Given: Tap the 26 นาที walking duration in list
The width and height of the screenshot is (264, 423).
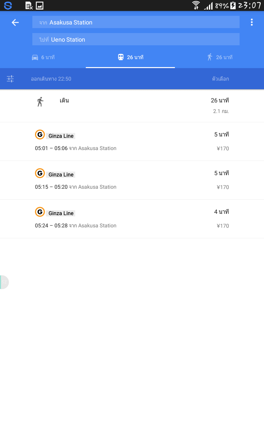Looking at the screenshot, I should coord(220,100).
